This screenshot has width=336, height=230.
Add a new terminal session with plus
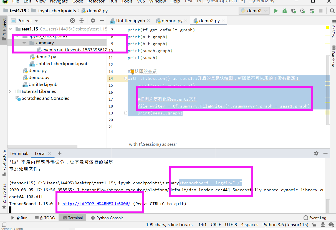(x=60, y=153)
